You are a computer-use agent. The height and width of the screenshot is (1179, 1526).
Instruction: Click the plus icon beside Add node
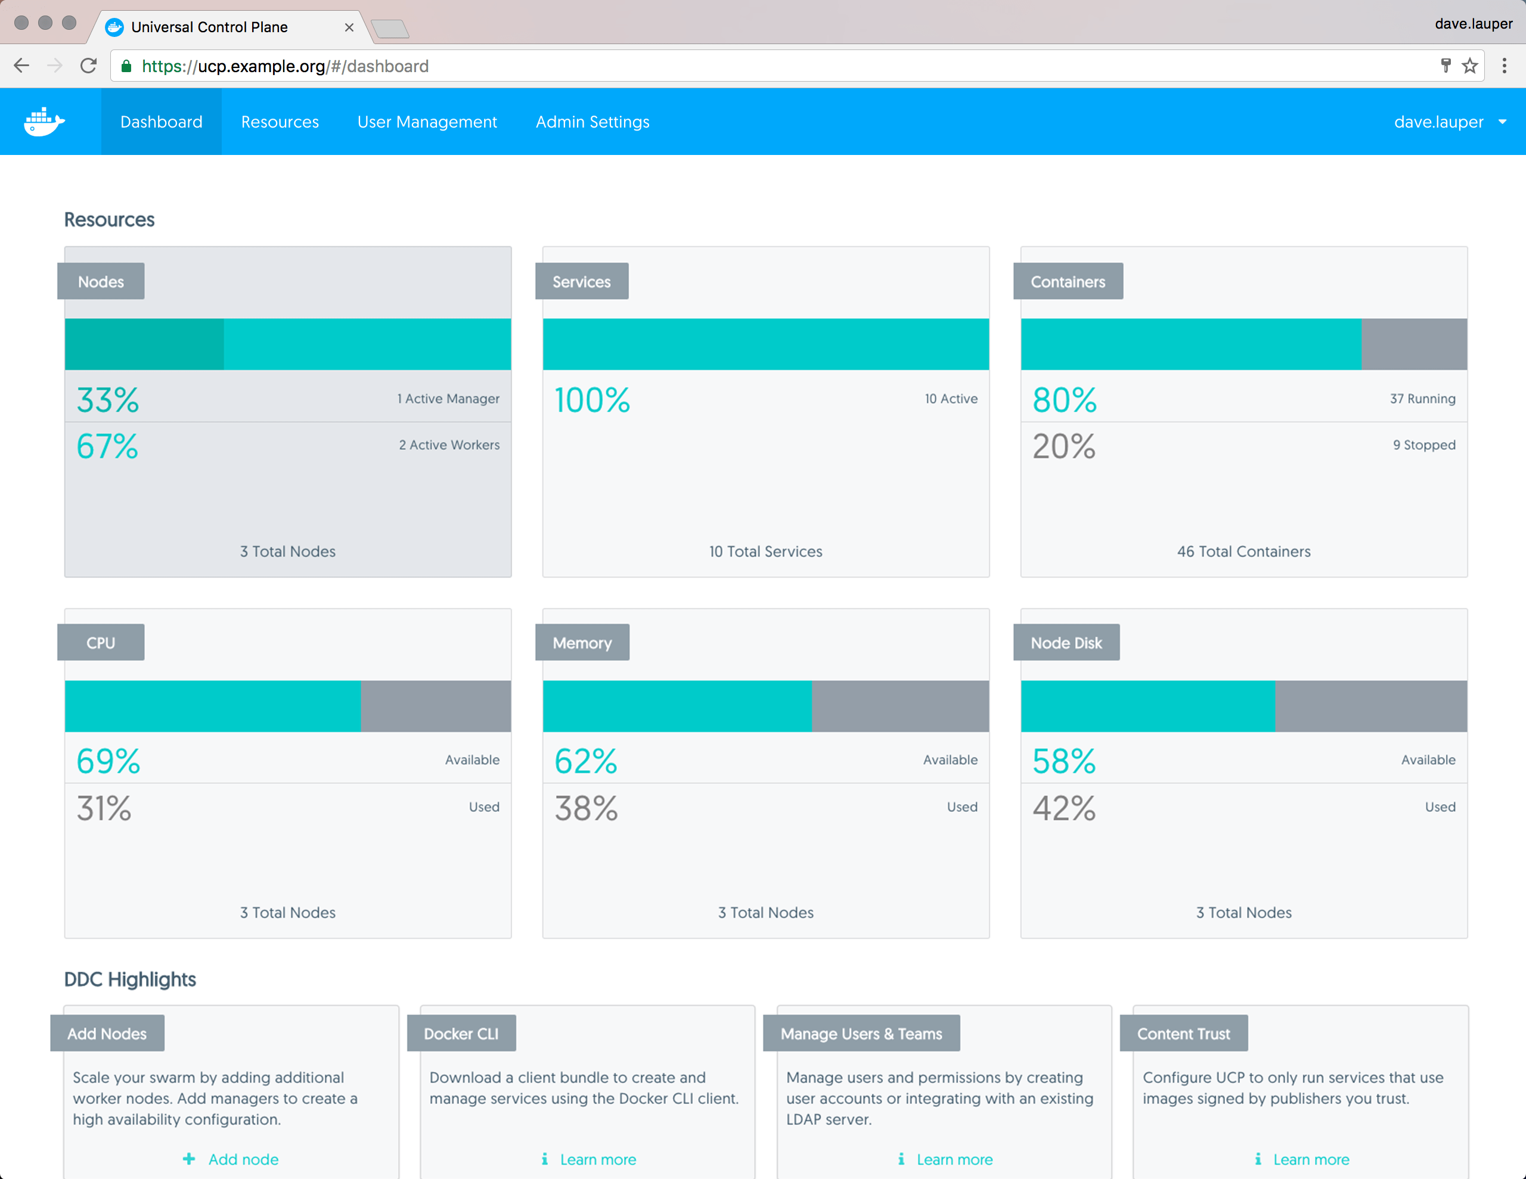pos(188,1159)
